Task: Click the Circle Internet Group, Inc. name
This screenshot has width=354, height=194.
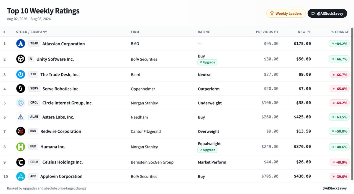Action: tap(68, 103)
